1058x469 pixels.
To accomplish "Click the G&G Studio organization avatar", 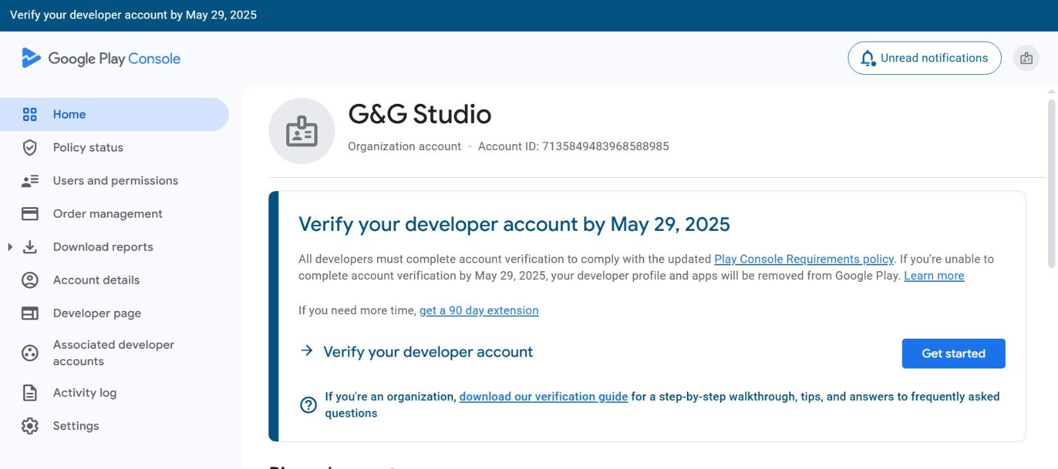I will click(x=302, y=131).
